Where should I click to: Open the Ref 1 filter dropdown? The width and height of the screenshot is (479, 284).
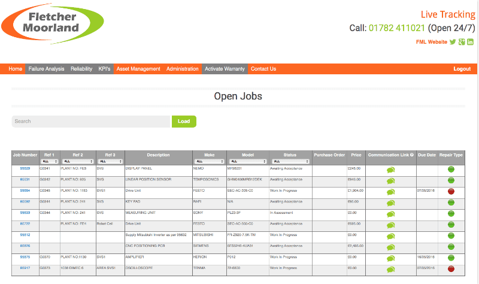(50, 161)
